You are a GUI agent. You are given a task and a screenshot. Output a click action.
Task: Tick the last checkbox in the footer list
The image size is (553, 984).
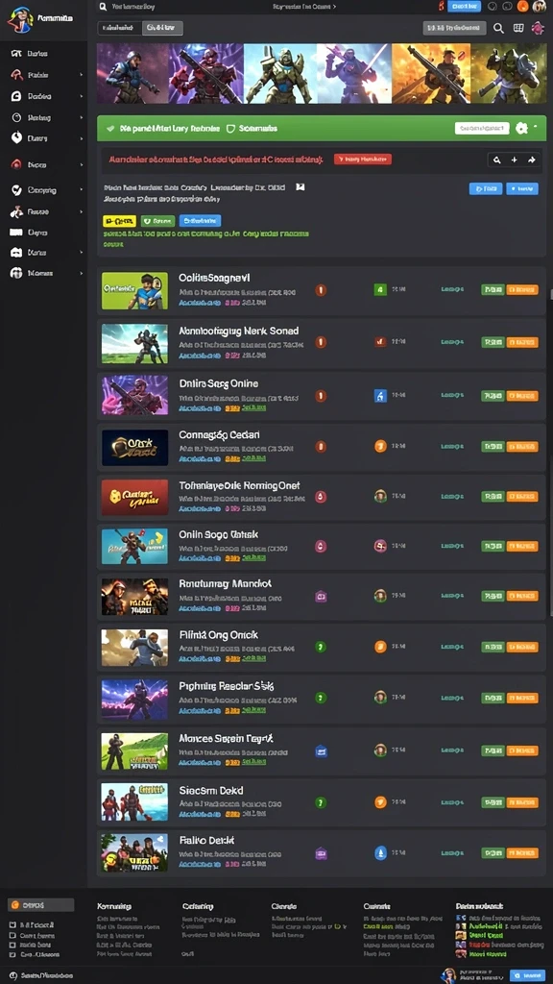pyautogui.click(x=13, y=954)
